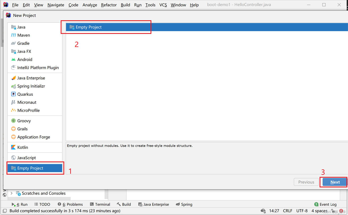The width and height of the screenshot is (348, 215).
Task: Open the Spring tool window
Action: click(184, 204)
